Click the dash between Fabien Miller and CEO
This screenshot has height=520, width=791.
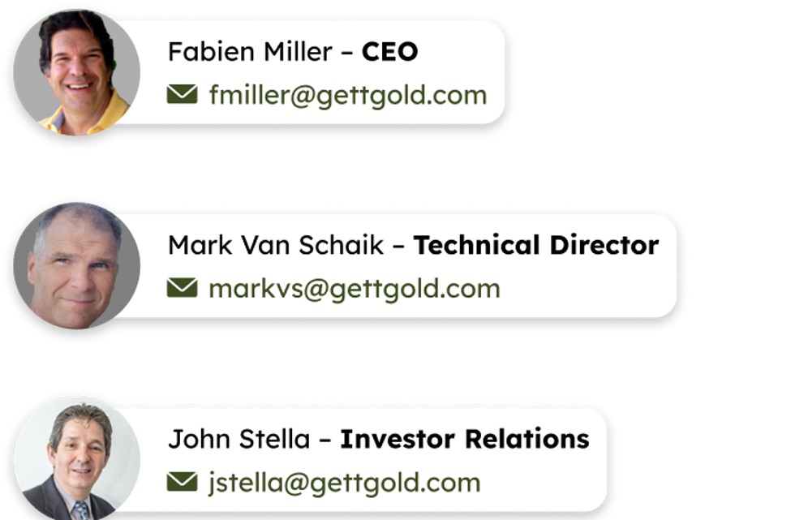346,53
